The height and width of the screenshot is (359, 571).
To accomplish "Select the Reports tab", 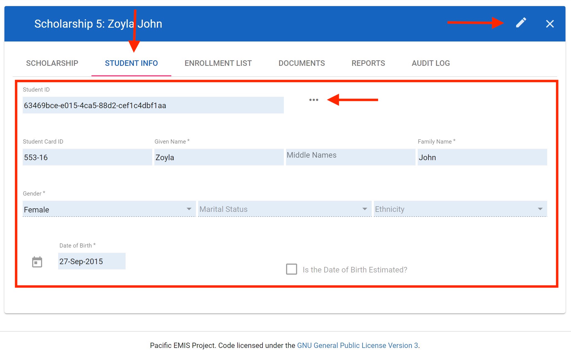I will (x=368, y=63).
